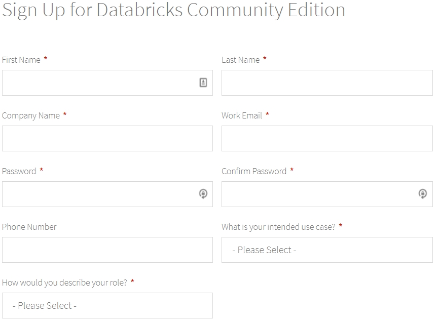The height and width of the screenshot is (322, 439).
Task: Click the "Confirm Password" label
Action: click(x=254, y=171)
